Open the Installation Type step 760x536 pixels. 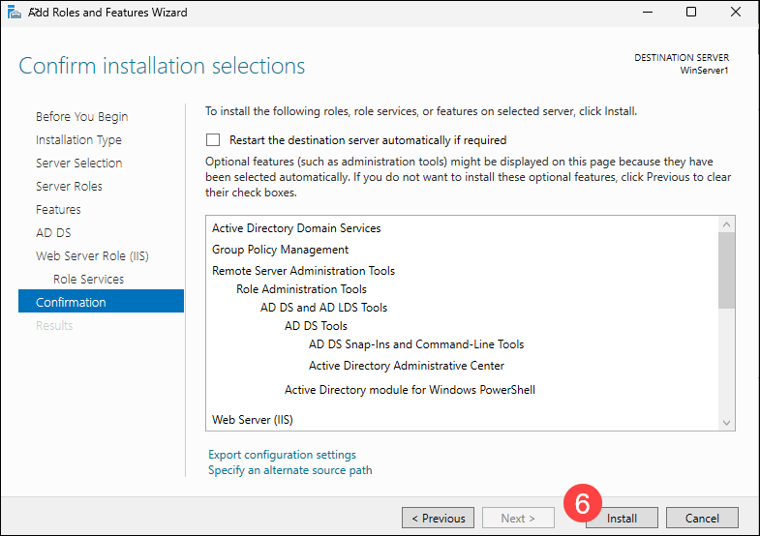coord(78,140)
